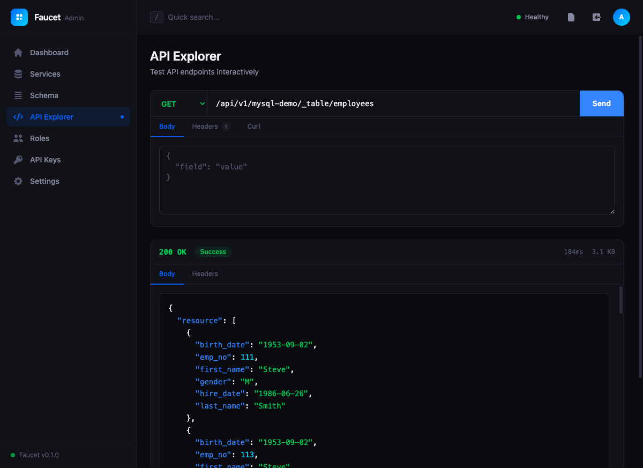Select the response Body tab

tap(167, 274)
